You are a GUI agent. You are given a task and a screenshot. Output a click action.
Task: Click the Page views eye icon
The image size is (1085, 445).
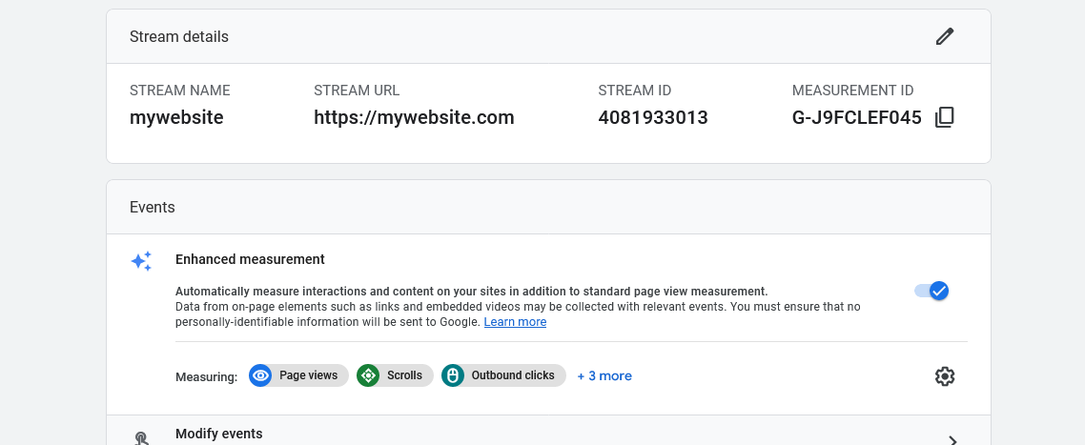[x=260, y=375]
